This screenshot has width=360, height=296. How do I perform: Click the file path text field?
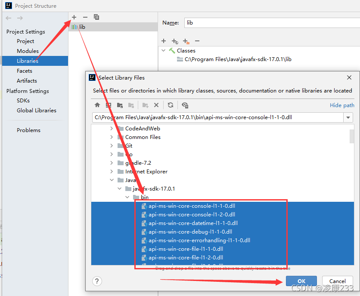click(218, 117)
